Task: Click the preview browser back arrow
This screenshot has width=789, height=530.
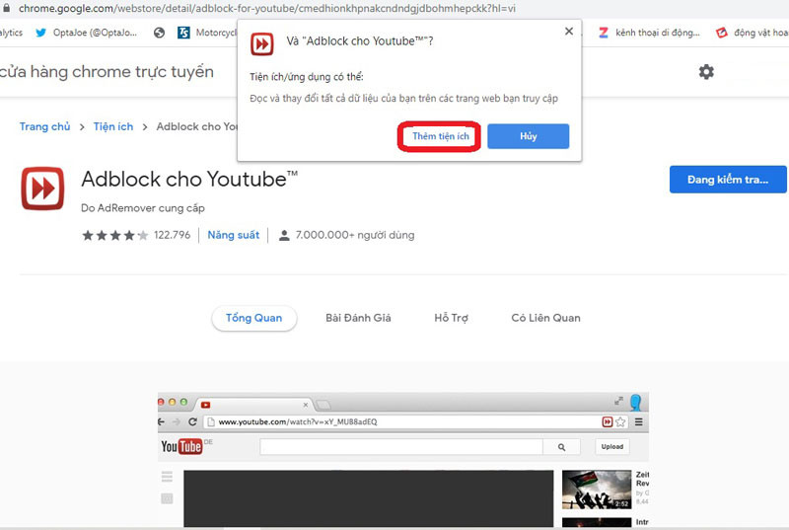Action: click(x=161, y=421)
